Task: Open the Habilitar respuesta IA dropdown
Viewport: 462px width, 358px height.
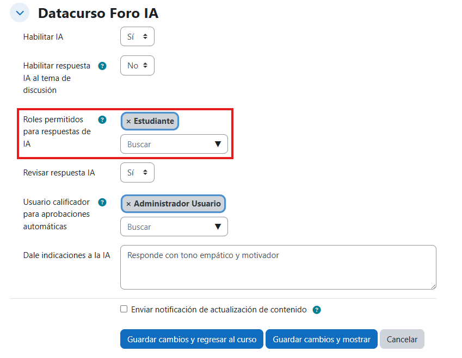Action: [x=137, y=65]
